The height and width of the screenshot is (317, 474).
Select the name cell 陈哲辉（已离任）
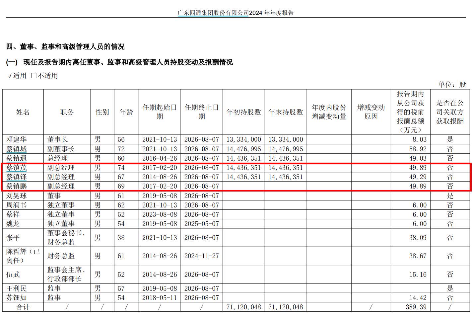tap(23, 256)
